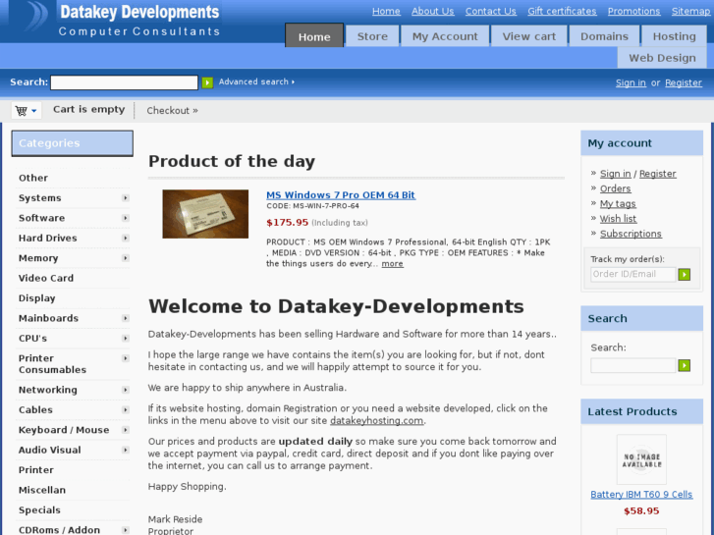Open the Memory category
The width and height of the screenshot is (714, 535).
point(38,258)
